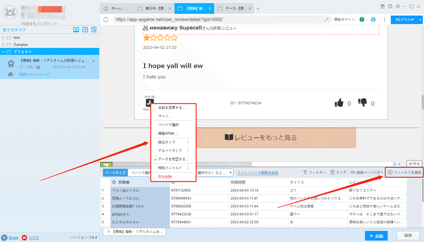Switch to the ホーム tab
Viewport: 424px width, 242px height.
(117, 8)
